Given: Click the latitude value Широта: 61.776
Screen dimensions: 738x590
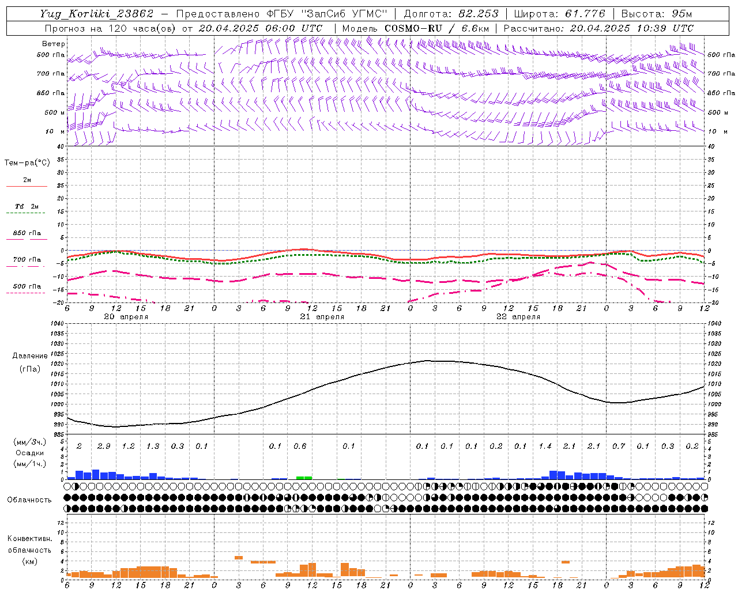Looking at the screenshot, I should pyautogui.click(x=559, y=14).
